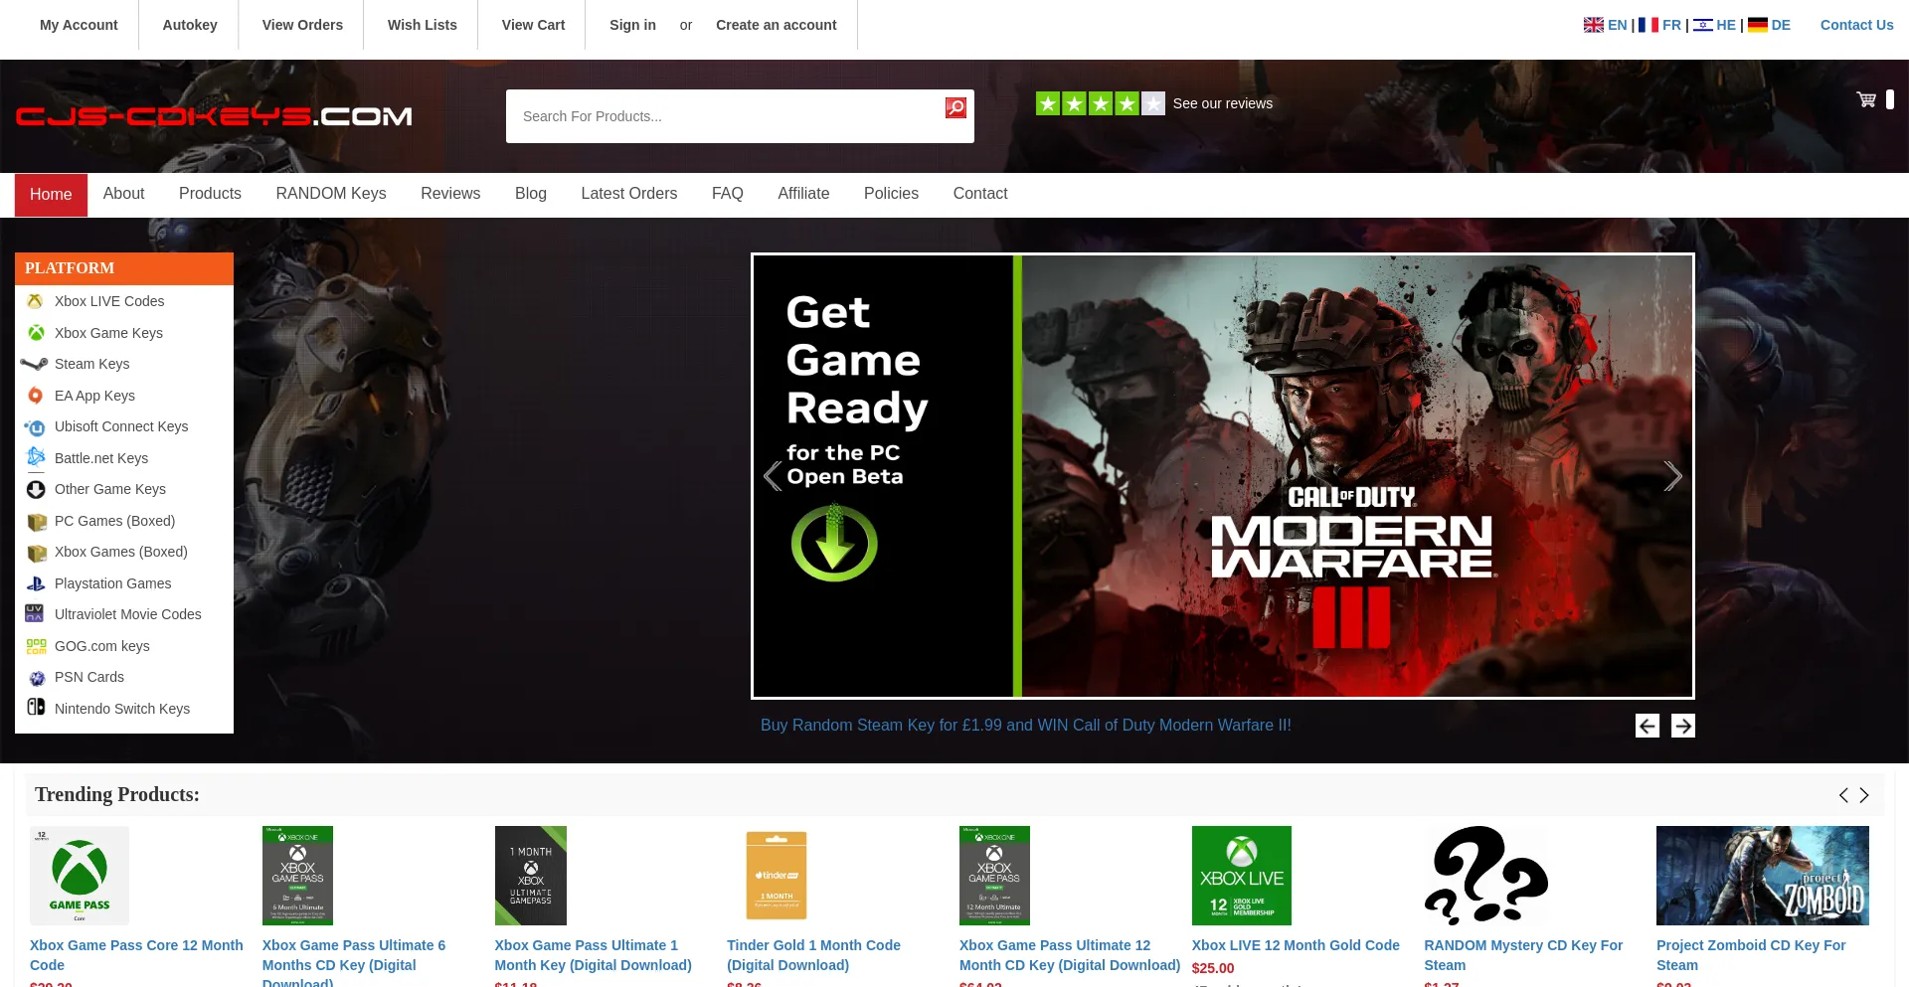Switch language using the French flag
The height and width of the screenshot is (987, 1909).
[1649, 25]
